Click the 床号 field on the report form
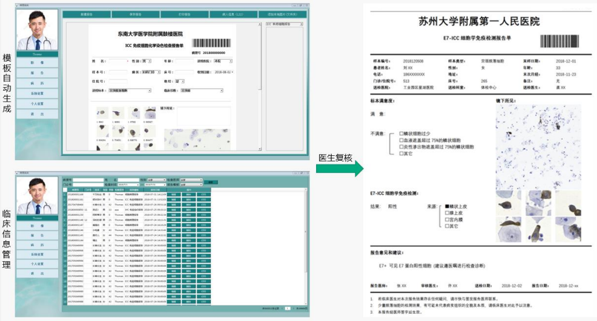The height and width of the screenshot is (321, 597). (185, 73)
